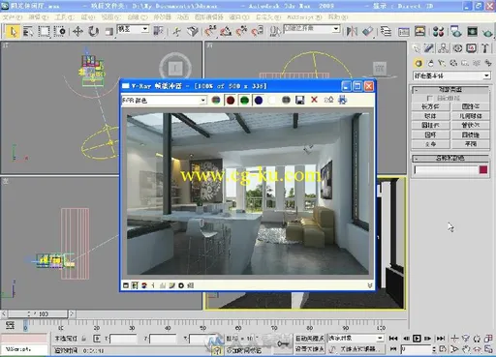This screenshot has width=496, height=357.
Task: Switch to the Create command panel tab
Action: point(417,48)
